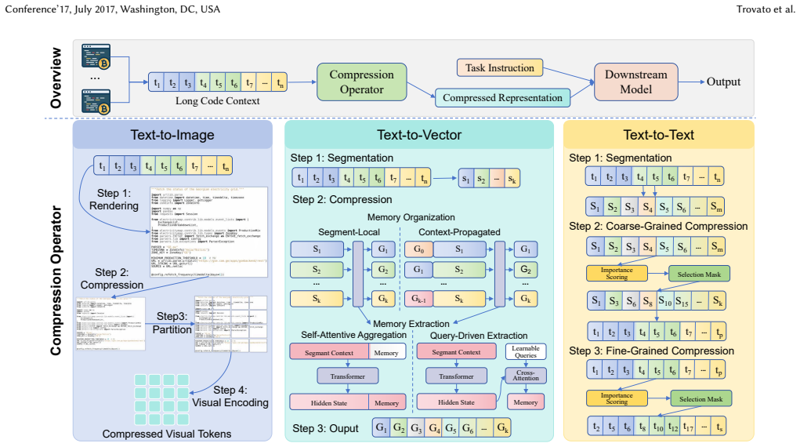Select the 'Memory Organization' heading

[x=411, y=217]
